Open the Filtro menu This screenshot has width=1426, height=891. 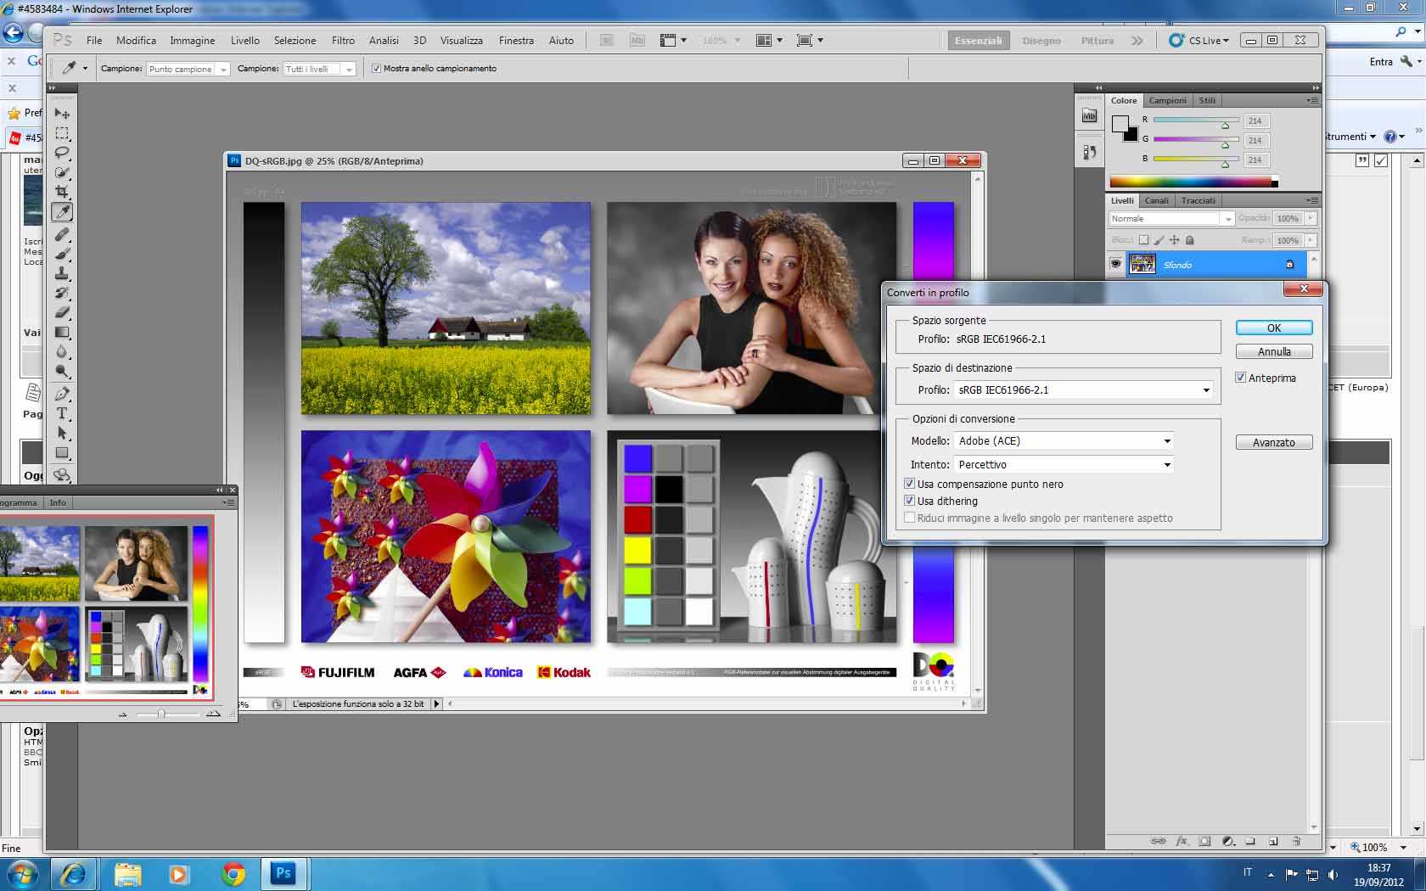tap(343, 40)
